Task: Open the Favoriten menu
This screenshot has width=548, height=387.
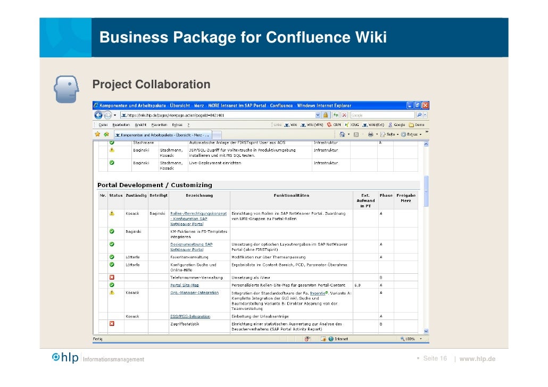Action: 159,125
